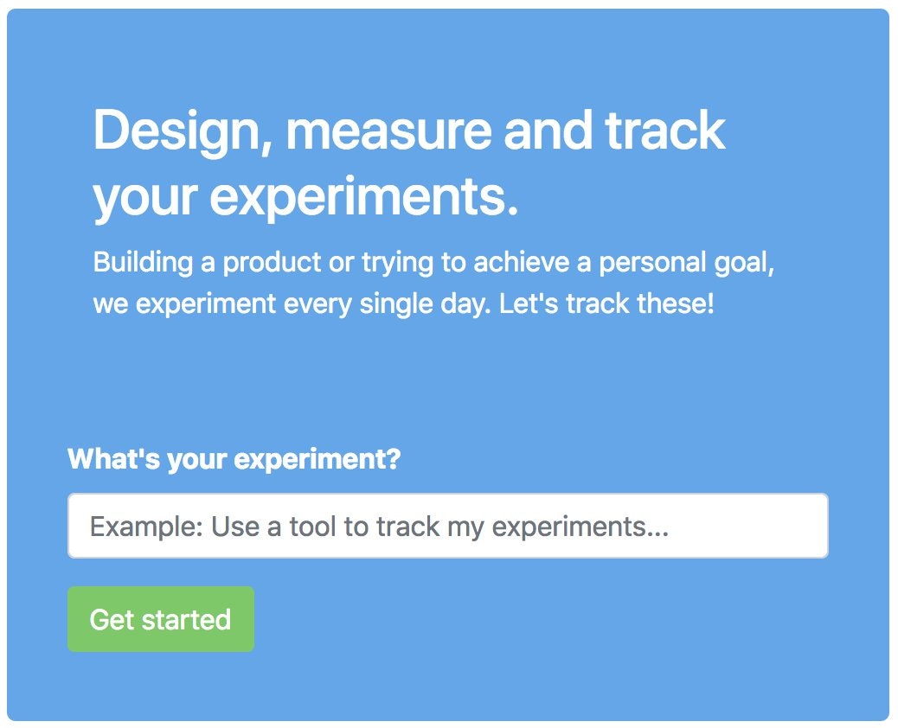Viewport: 898px width, 728px height.
Task: Click the "Building a product" paragraph line
Action: (433, 262)
